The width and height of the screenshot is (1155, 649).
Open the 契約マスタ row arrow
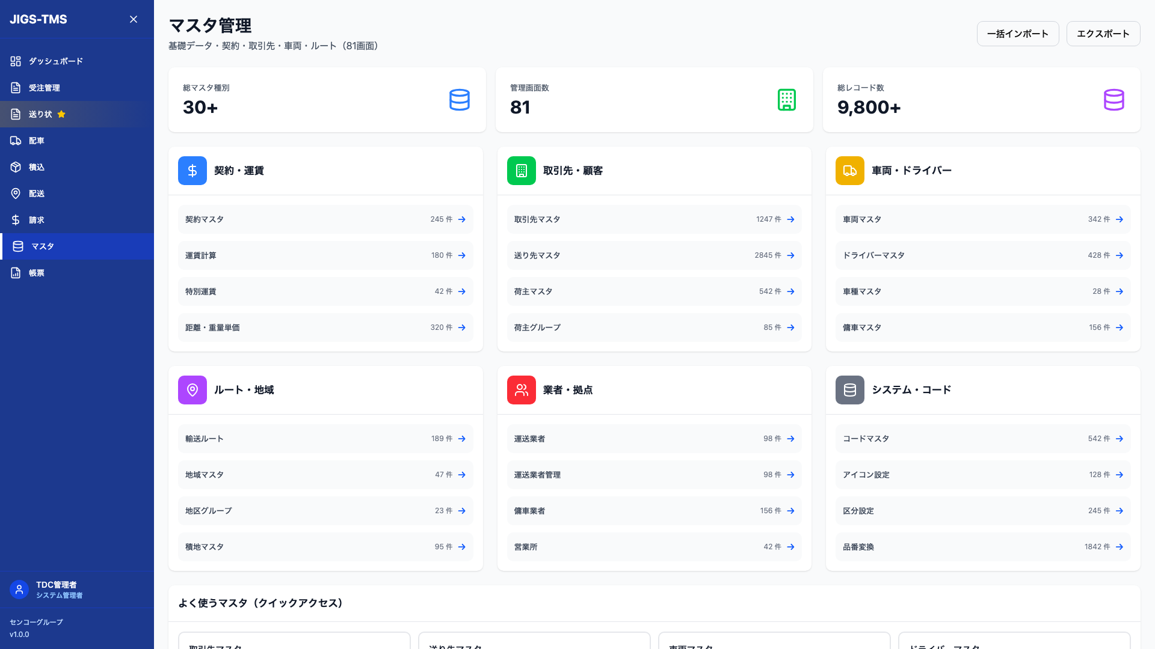point(461,219)
